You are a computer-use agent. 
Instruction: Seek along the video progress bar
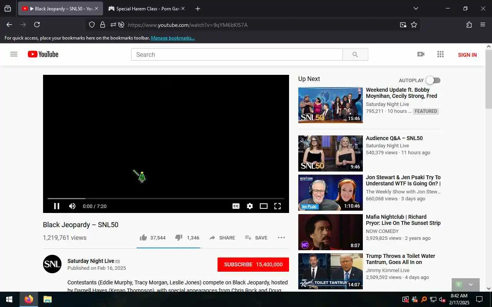[x=166, y=198]
